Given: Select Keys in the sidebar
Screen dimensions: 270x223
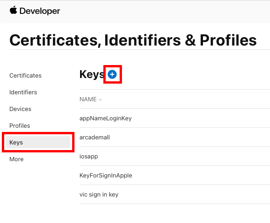Looking at the screenshot, I should click(38, 142).
